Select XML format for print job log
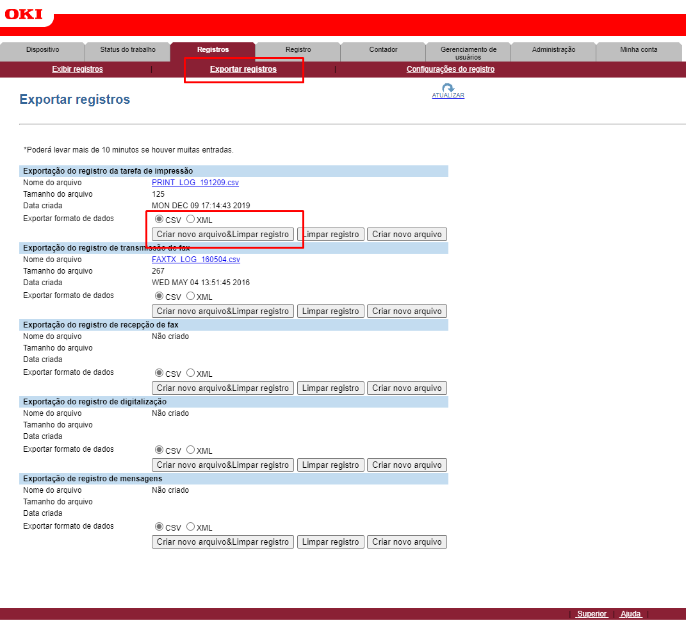686x621 pixels. (x=191, y=219)
